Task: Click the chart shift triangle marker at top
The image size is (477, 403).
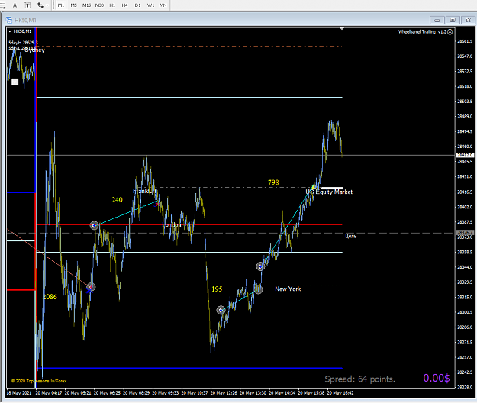Action: (342, 28)
